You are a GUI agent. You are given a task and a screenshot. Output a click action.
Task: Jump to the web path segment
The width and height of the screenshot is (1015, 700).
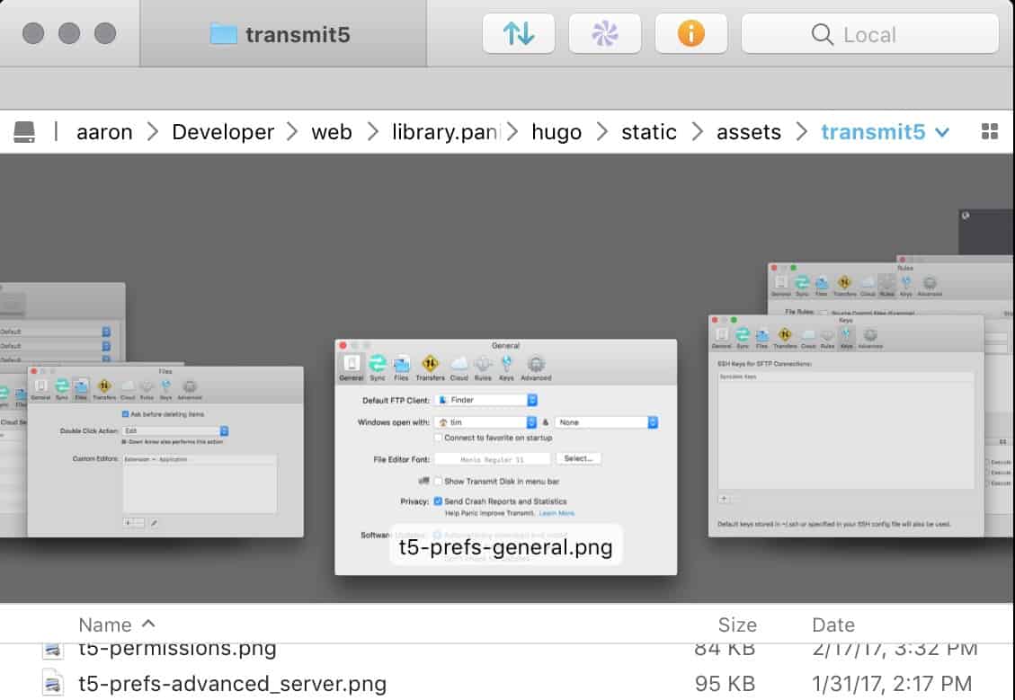[x=332, y=132]
